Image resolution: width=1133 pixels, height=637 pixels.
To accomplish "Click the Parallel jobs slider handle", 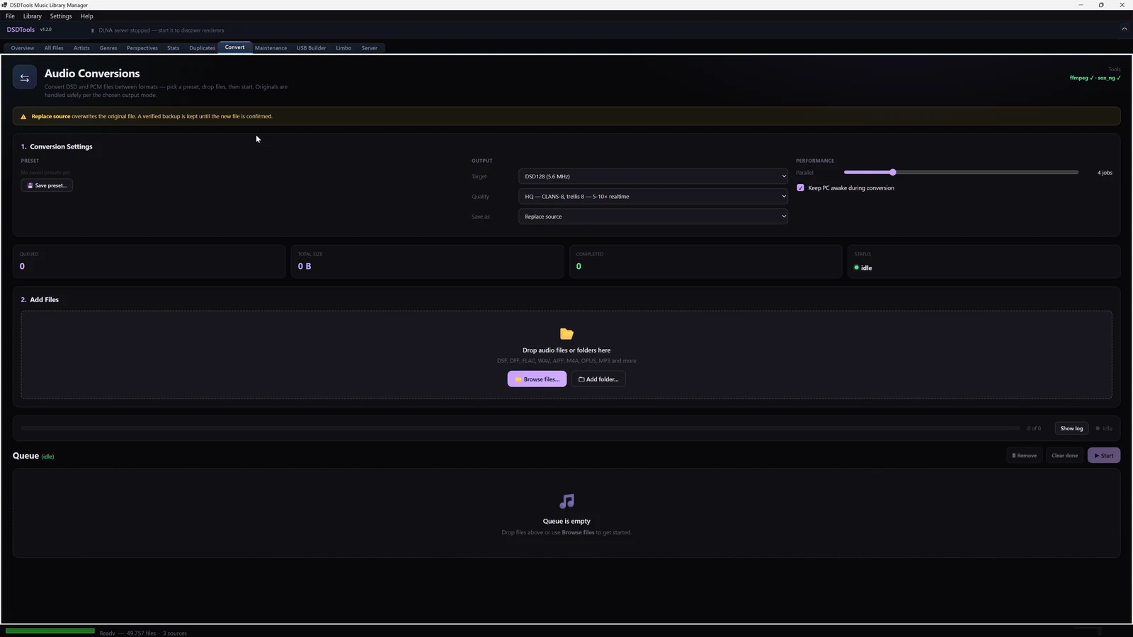I will pos(893,173).
